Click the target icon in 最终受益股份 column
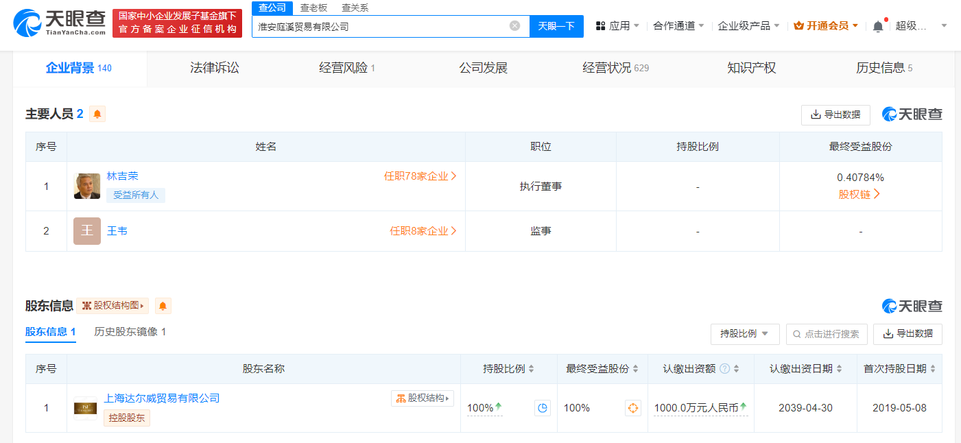The image size is (961, 443). [634, 407]
